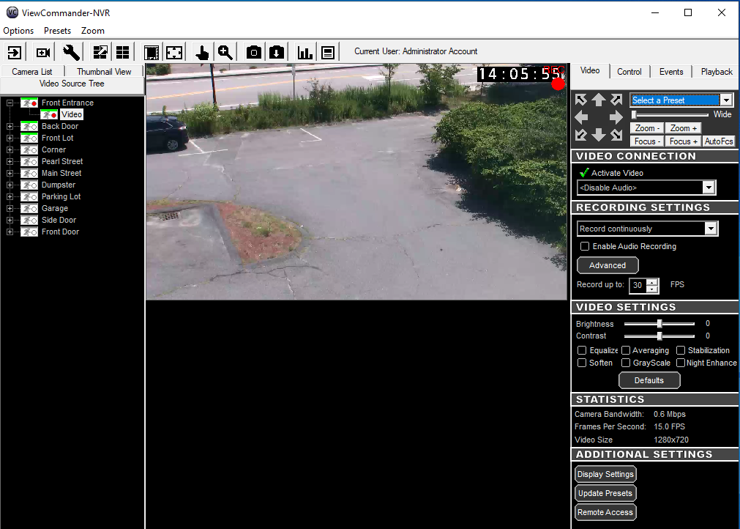Viewport: 740px width, 529px height.
Task: Click the single-frame view toolbar icon
Action: 152,52
